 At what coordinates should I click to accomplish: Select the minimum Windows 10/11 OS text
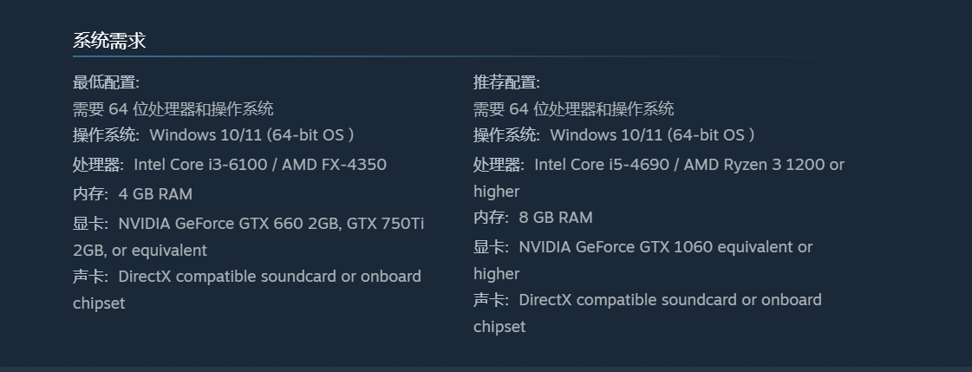point(251,135)
